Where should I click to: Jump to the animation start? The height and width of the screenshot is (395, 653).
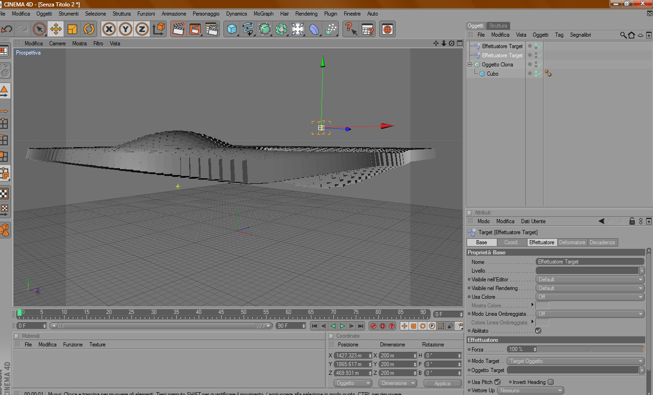coord(315,326)
